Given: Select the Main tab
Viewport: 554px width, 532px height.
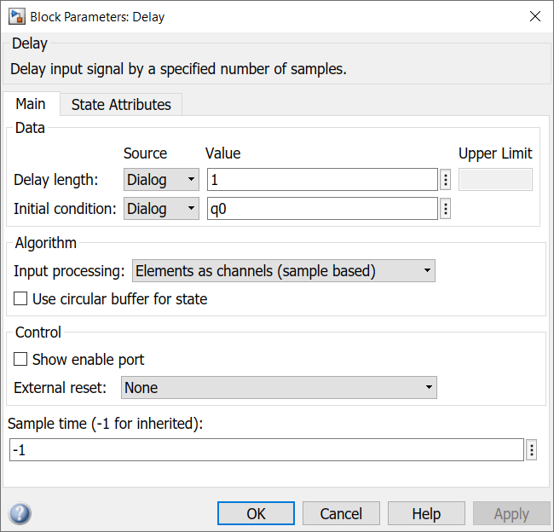Looking at the screenshot, I should point(31,104).
